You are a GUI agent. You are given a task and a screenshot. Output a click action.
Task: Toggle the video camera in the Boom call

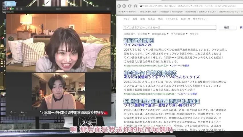pos(22,112)
